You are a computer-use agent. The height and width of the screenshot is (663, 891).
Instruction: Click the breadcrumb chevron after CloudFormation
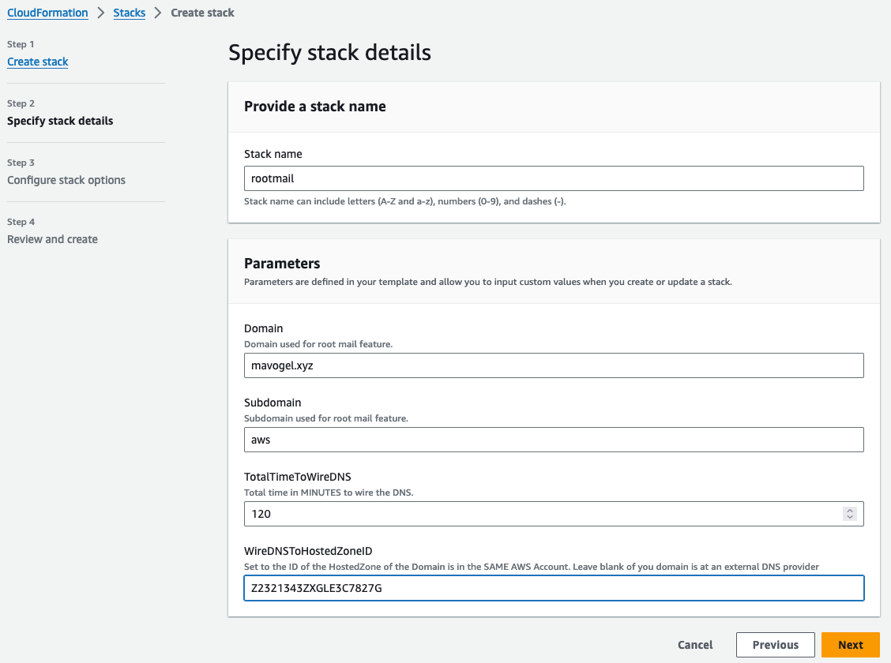100,13
